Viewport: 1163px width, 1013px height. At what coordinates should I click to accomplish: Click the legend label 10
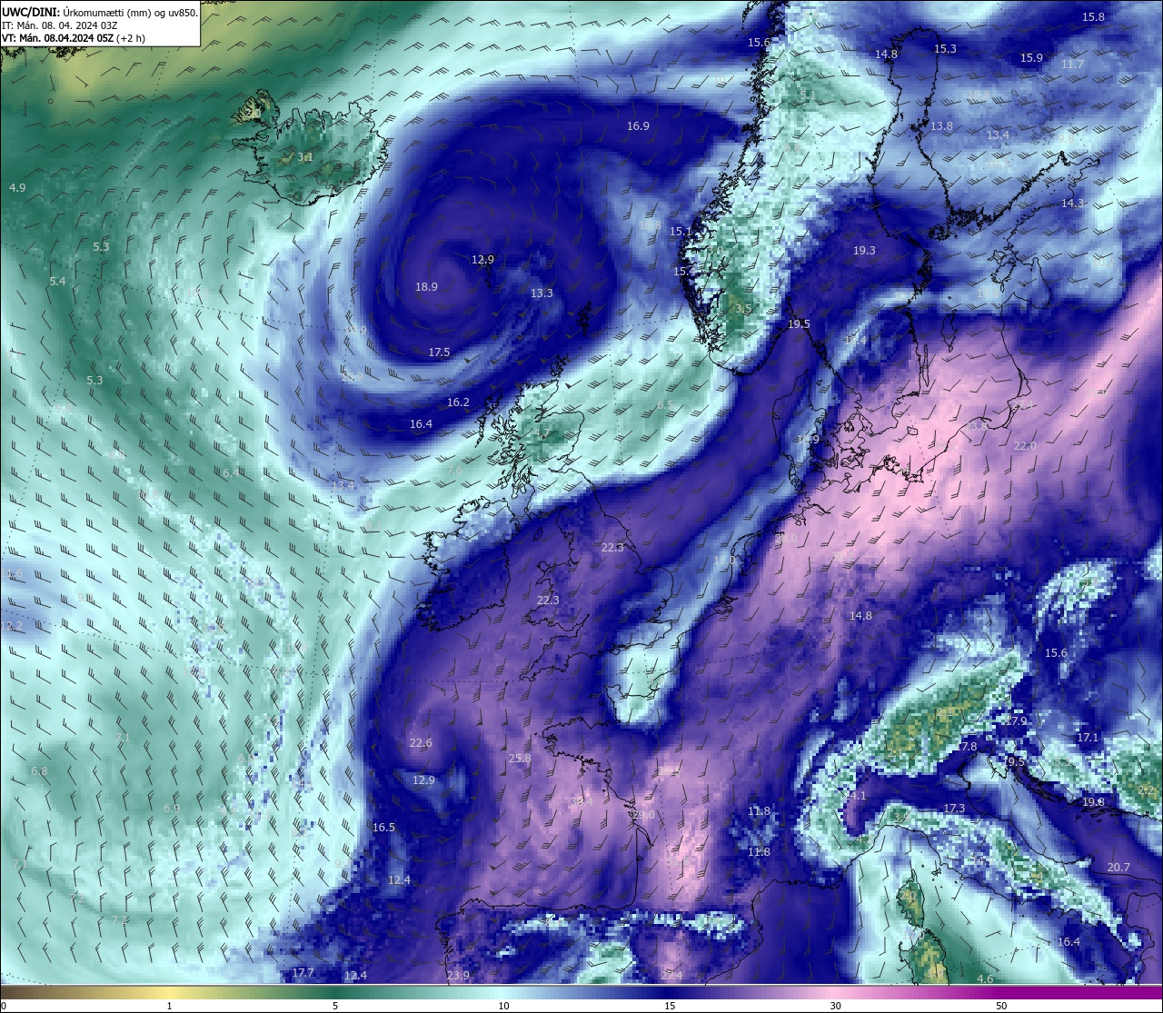click(x=503, y=1006)
